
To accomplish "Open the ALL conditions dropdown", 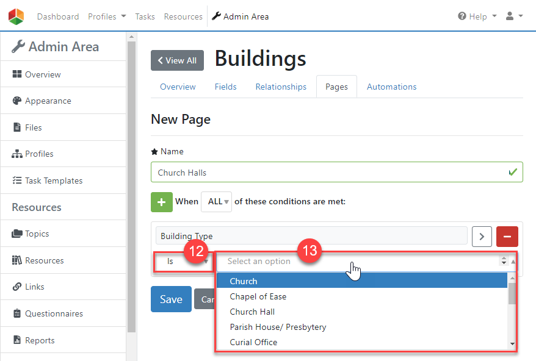I will (216, 201).
